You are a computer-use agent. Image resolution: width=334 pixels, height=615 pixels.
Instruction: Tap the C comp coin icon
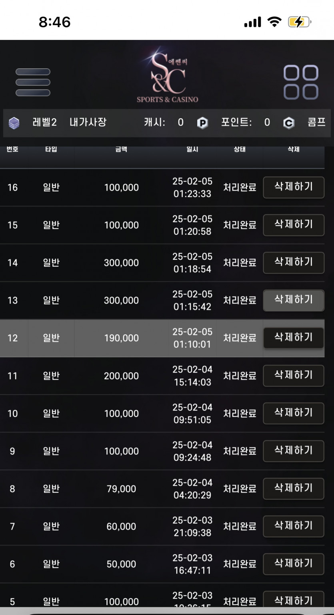click(288, 123)
